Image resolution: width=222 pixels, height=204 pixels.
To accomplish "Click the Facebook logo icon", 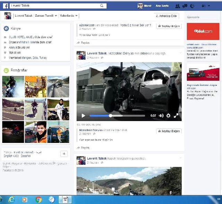I will (6, 6).
